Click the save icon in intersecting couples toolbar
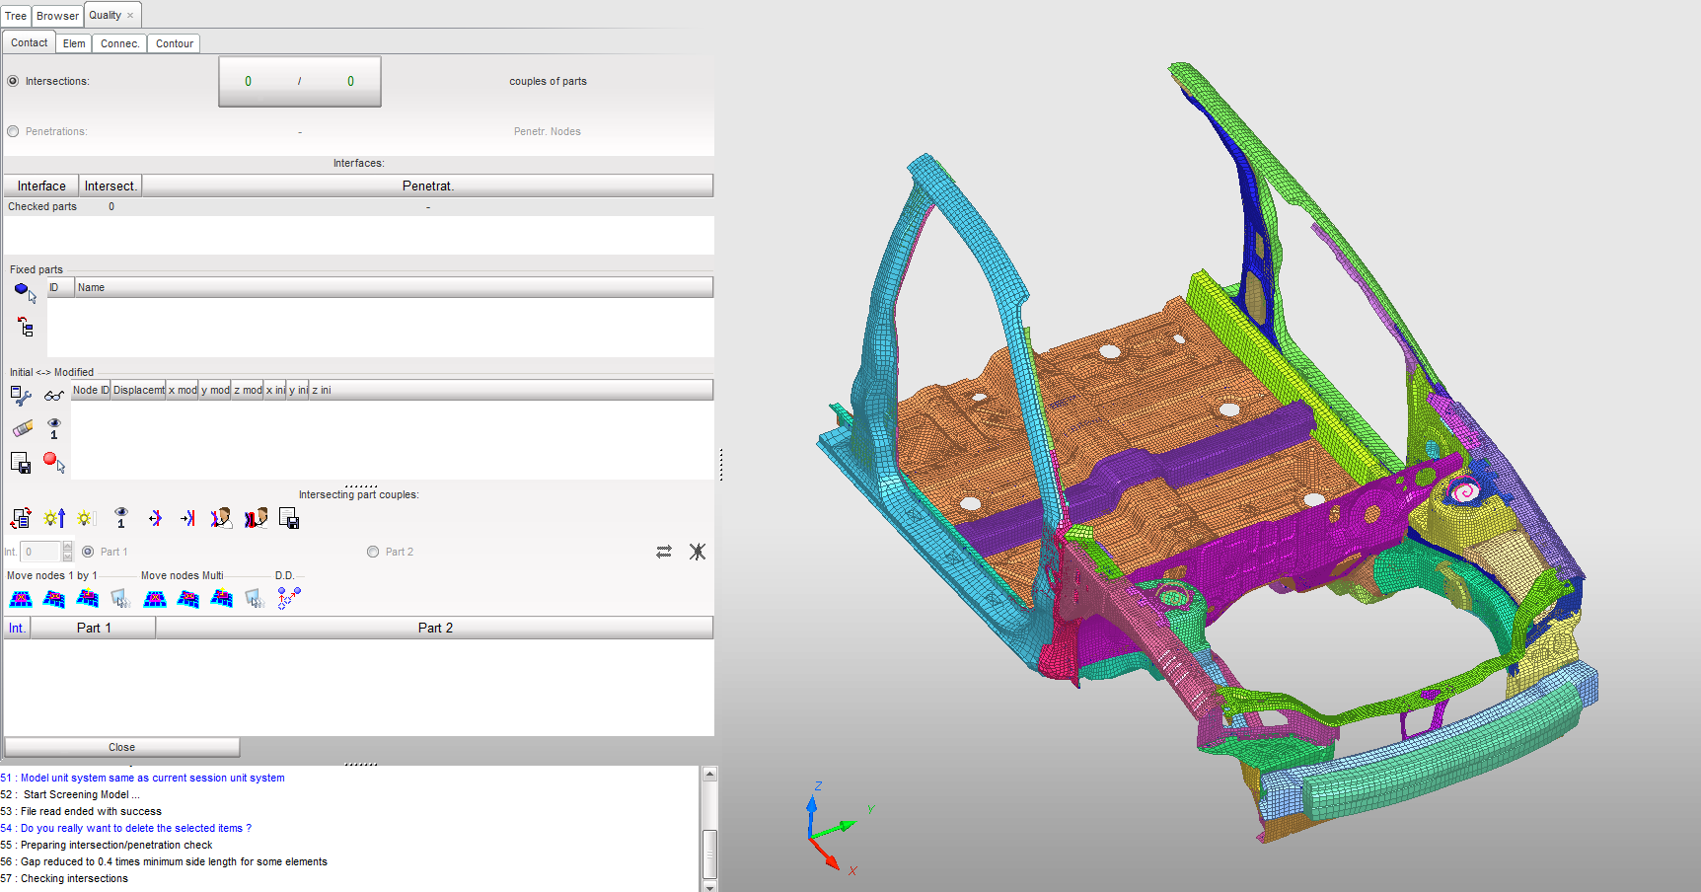The image size is (1701, 892). click(x=289, y=518)
